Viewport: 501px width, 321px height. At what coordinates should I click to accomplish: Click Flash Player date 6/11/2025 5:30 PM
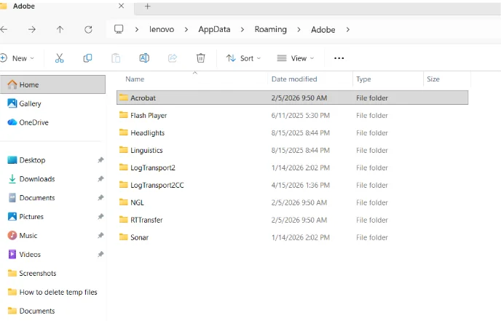click(x=300, y=115)
